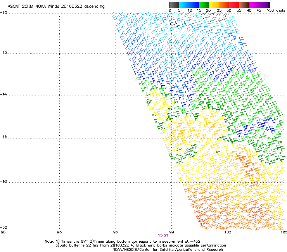Click the longitude label '105'

[x=284, y=232]
